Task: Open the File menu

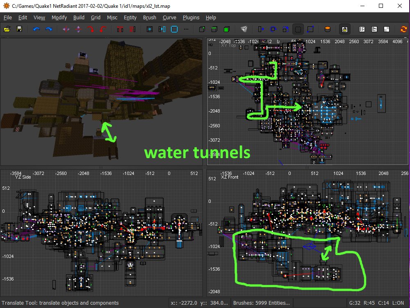Action: pyautogui.click(x=7, y=18)
